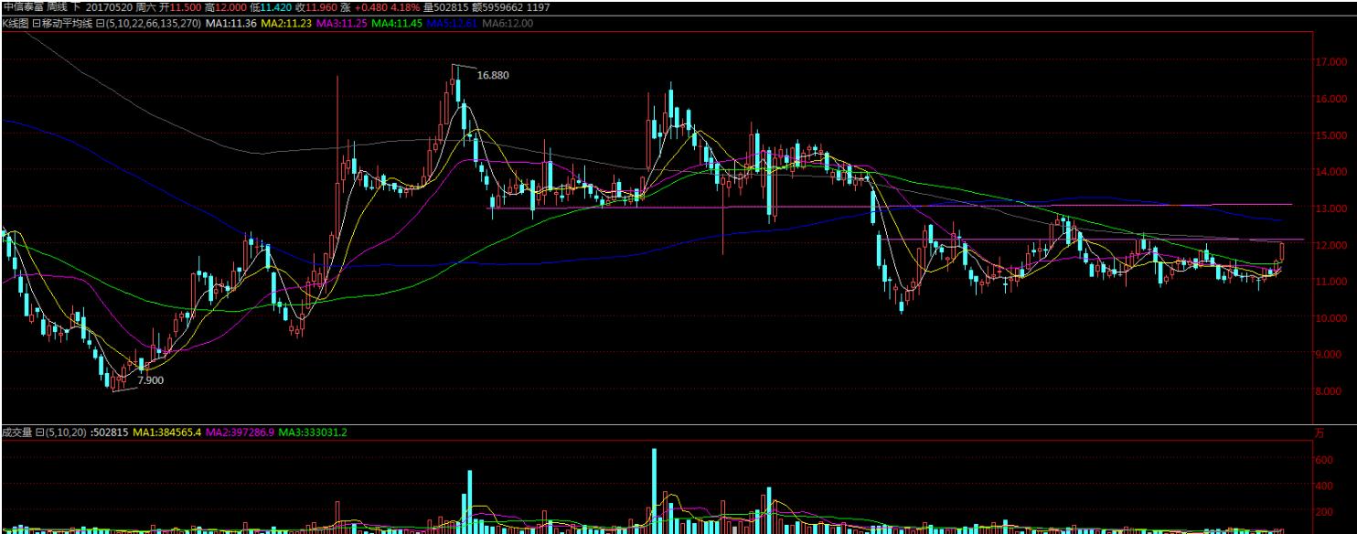Click 17.000 on the price axis
The width and height of the screenshot is (1357, 534).
coord(1331,62)
